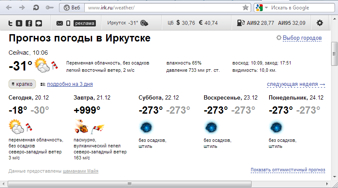Open the Facebook social icon
Image resolution: width=338 pixels, height=188 pixels.
29,23
